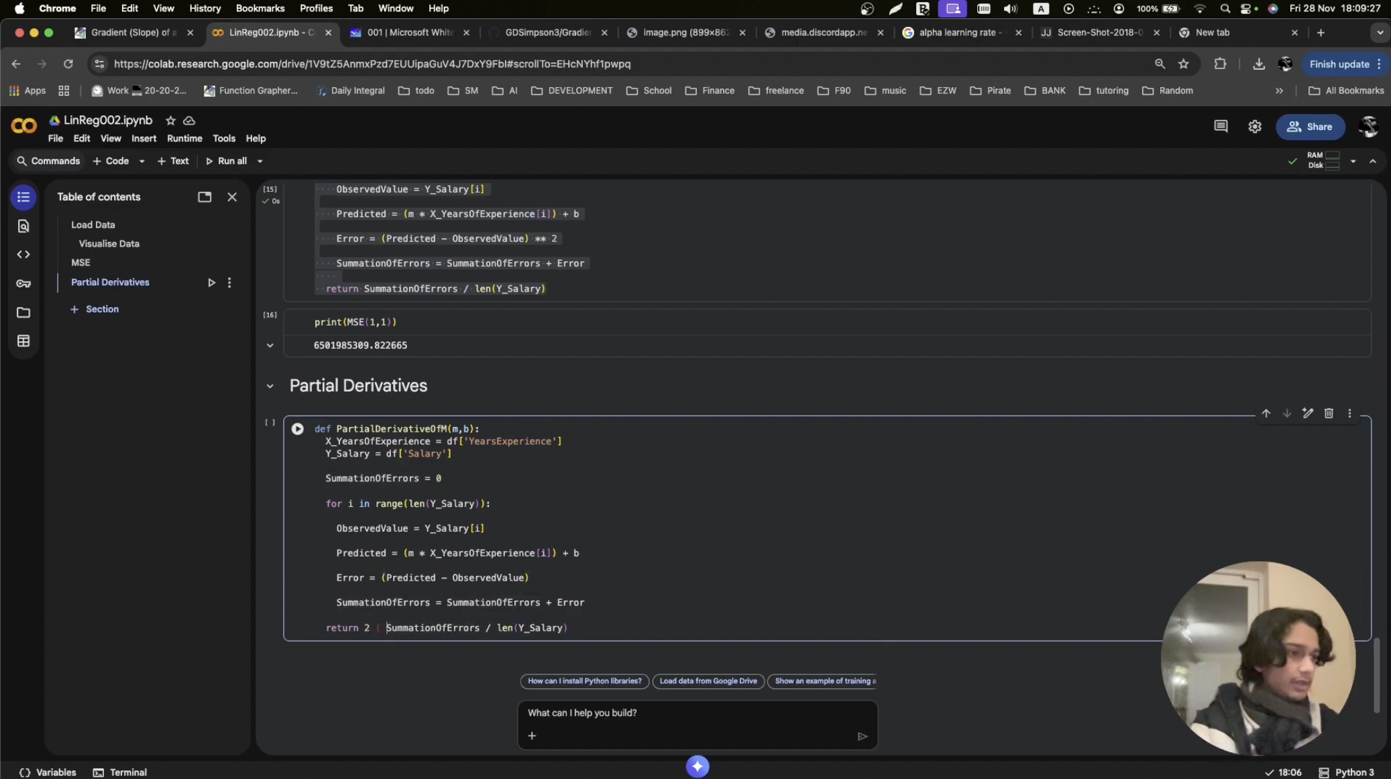Image resolution: width=1391 pixels, height=779 pixels.
Task: Select MSE heading in contents
Action: coord(80,263)
